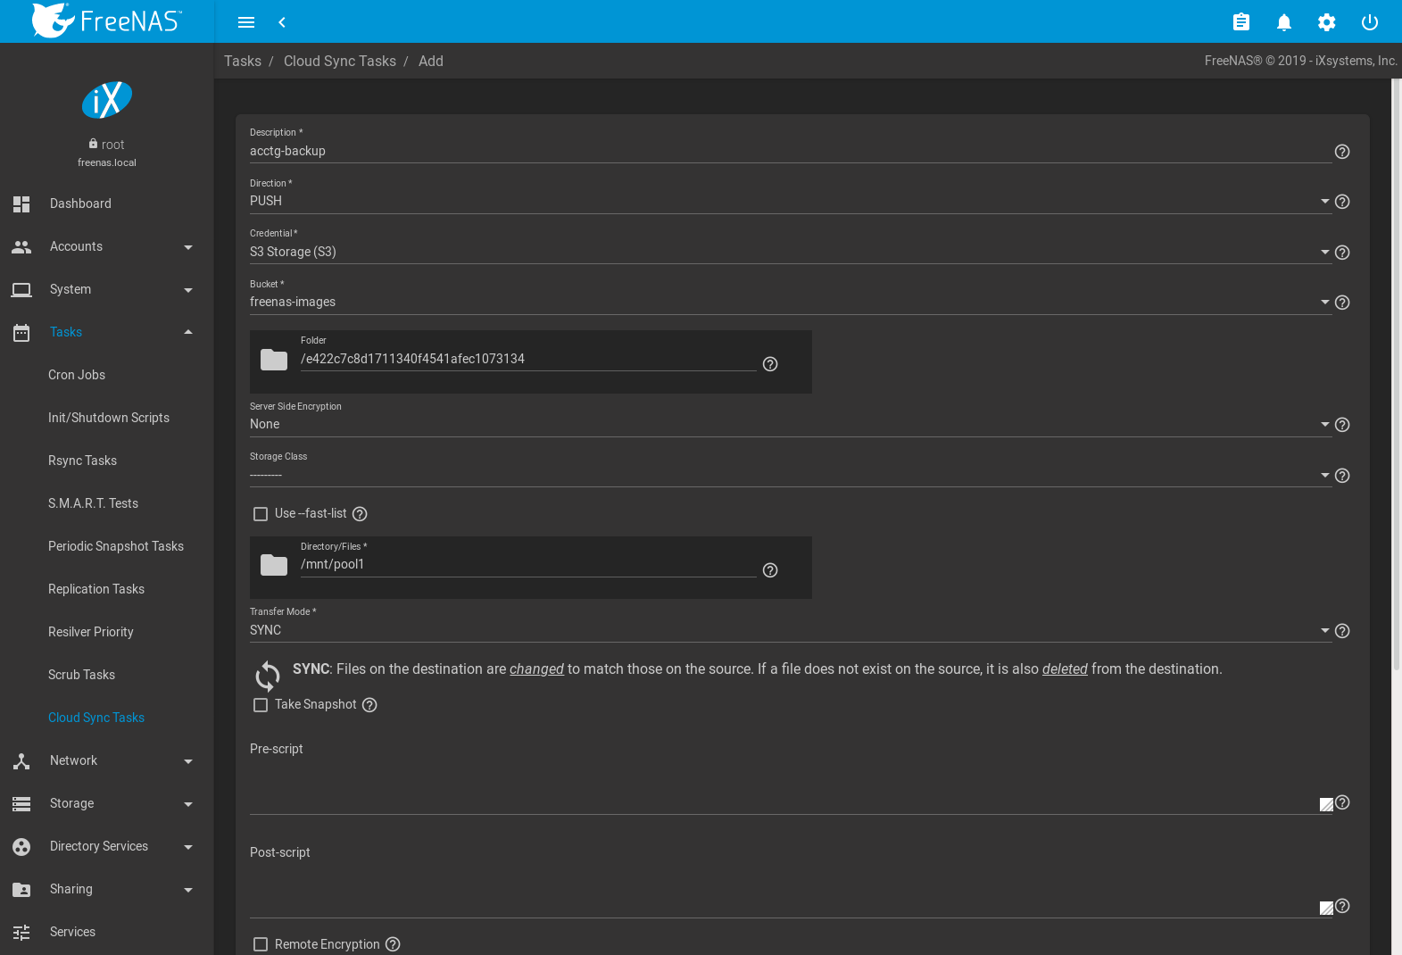Viewport: 1402px width, 955px height.
Task: Open the Direction dropdown
Action: tap(791, 202)
